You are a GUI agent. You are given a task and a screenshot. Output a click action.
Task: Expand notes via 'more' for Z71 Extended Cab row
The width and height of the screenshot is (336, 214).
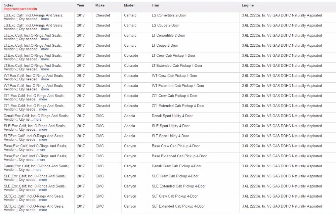[43, 110]
